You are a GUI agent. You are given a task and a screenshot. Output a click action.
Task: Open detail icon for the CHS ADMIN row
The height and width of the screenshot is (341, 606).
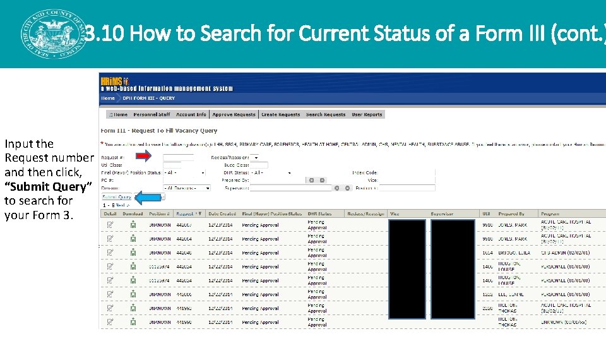point(110,253)
